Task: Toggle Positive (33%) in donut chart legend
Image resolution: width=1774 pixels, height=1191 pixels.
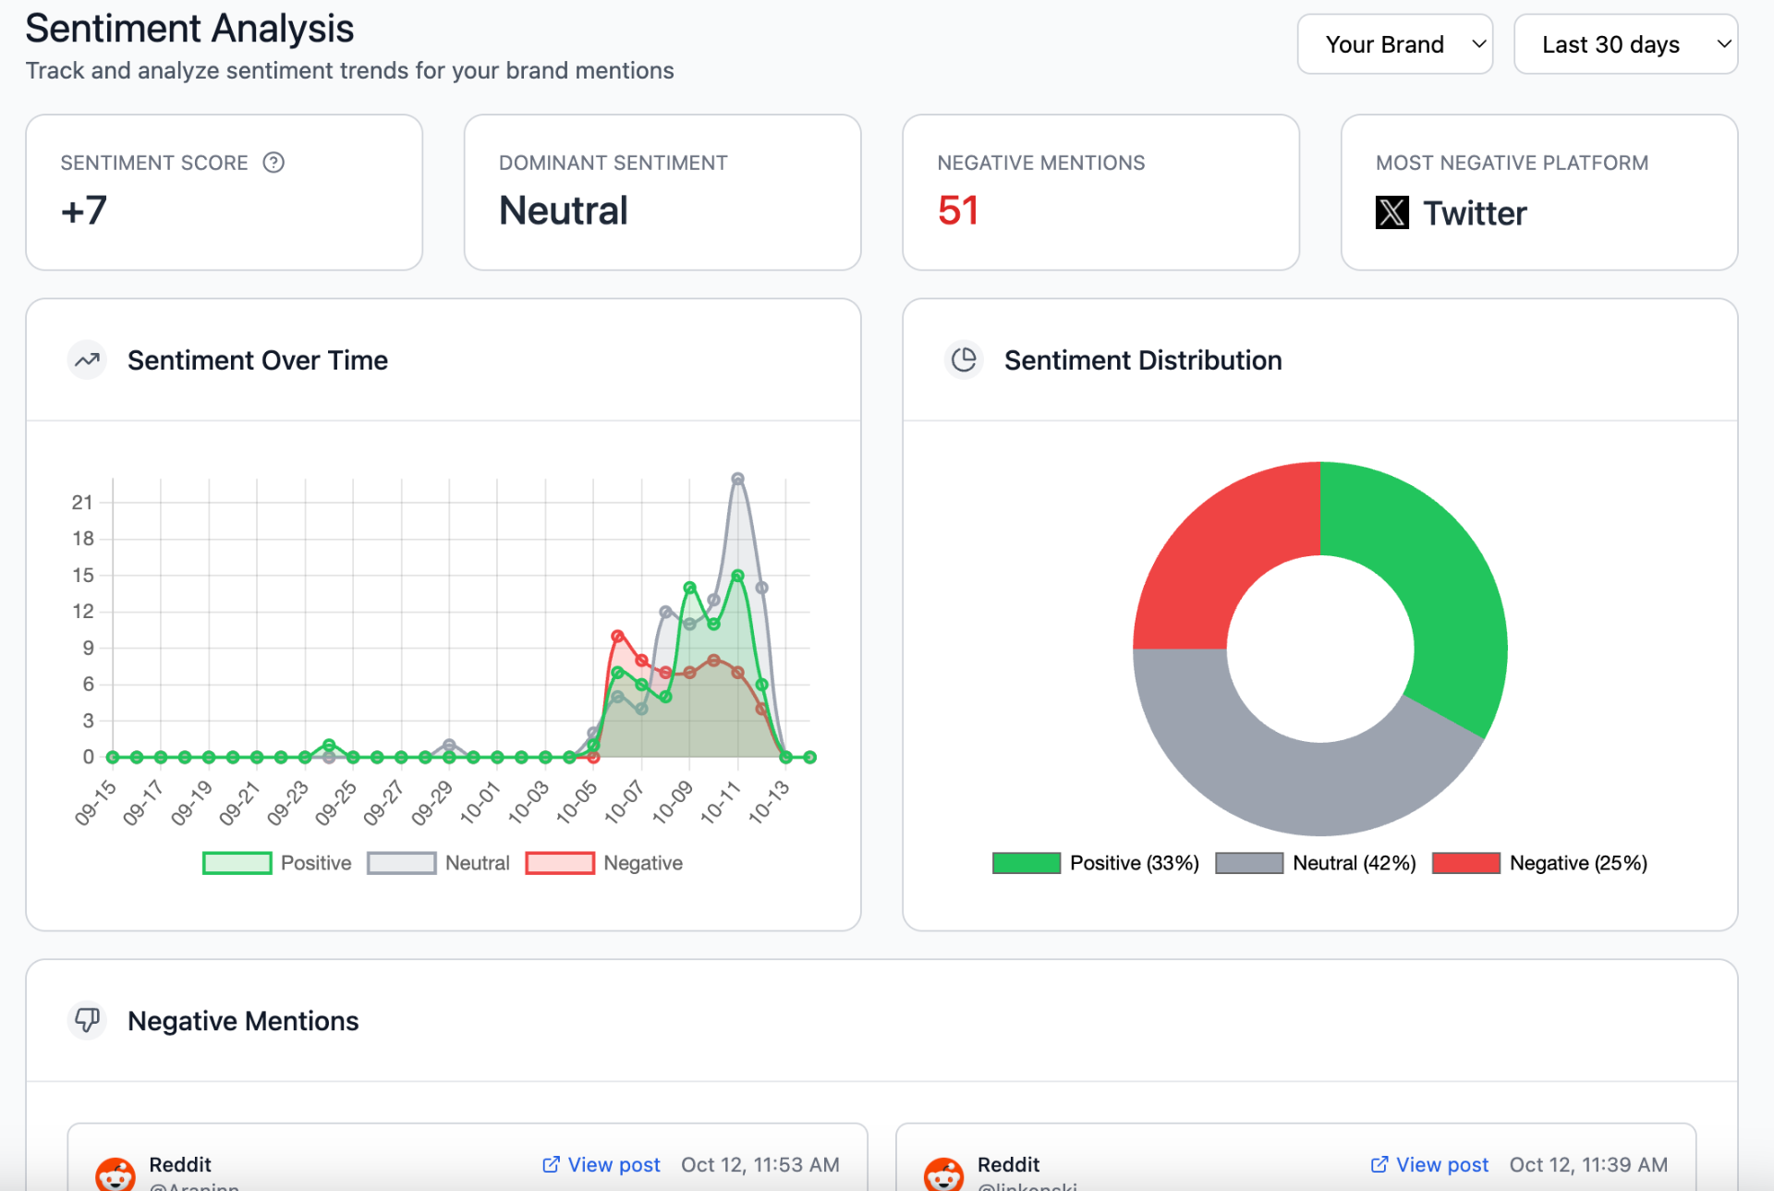Action: (1096, 863)
